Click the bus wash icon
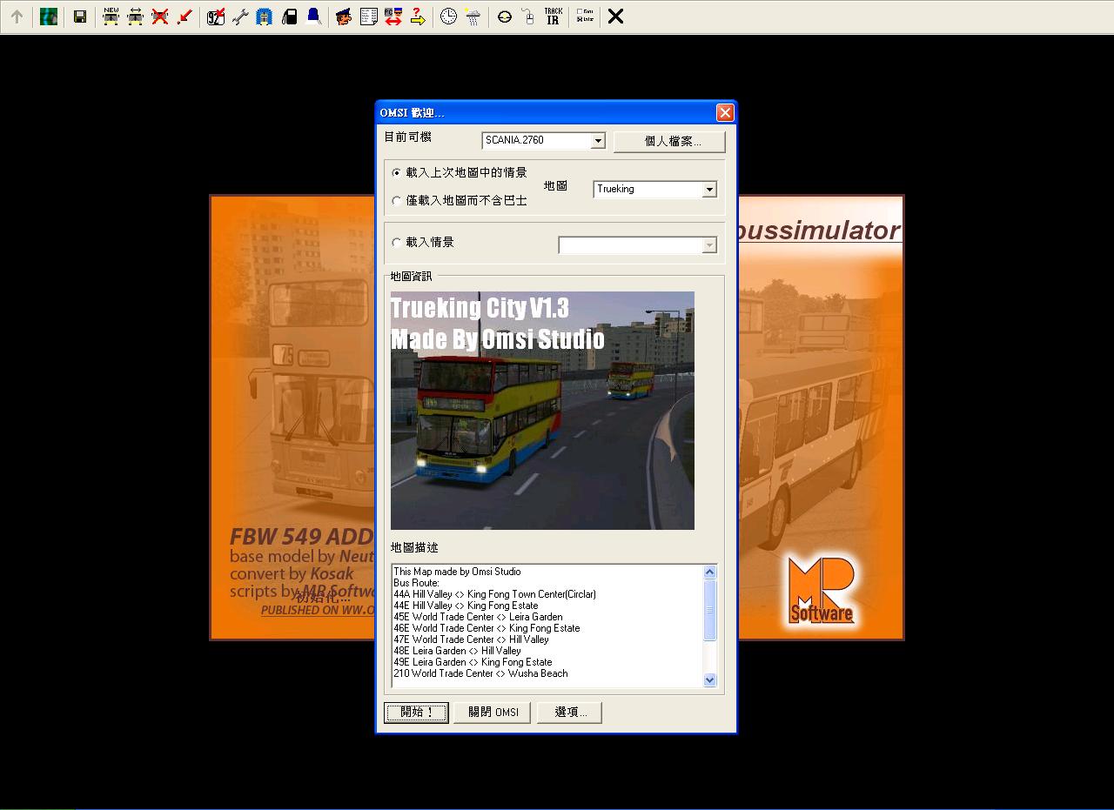This screenshot has width=1114, height=810. pos(265,17)
